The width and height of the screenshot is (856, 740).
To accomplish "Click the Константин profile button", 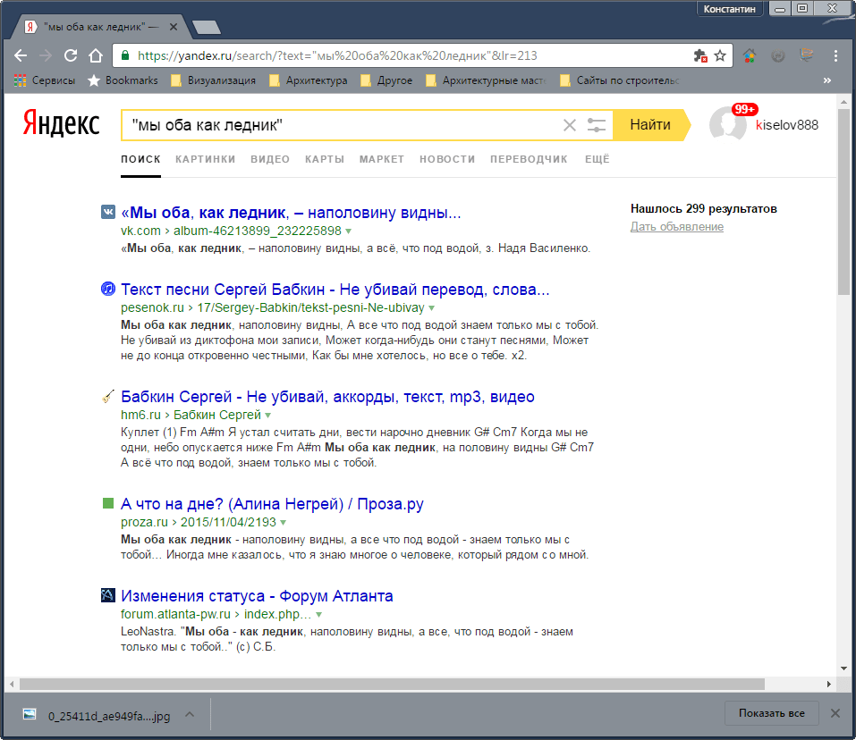I will [x=729, y=9].
